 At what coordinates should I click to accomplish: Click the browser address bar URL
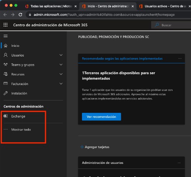[104, 15]
